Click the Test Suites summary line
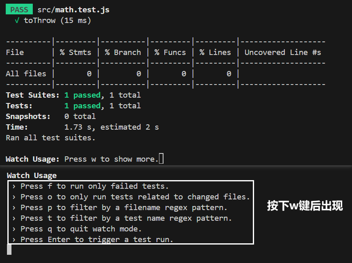Viewport: 352px width, 263px height. pyautogui.click(x=73, y=95)
